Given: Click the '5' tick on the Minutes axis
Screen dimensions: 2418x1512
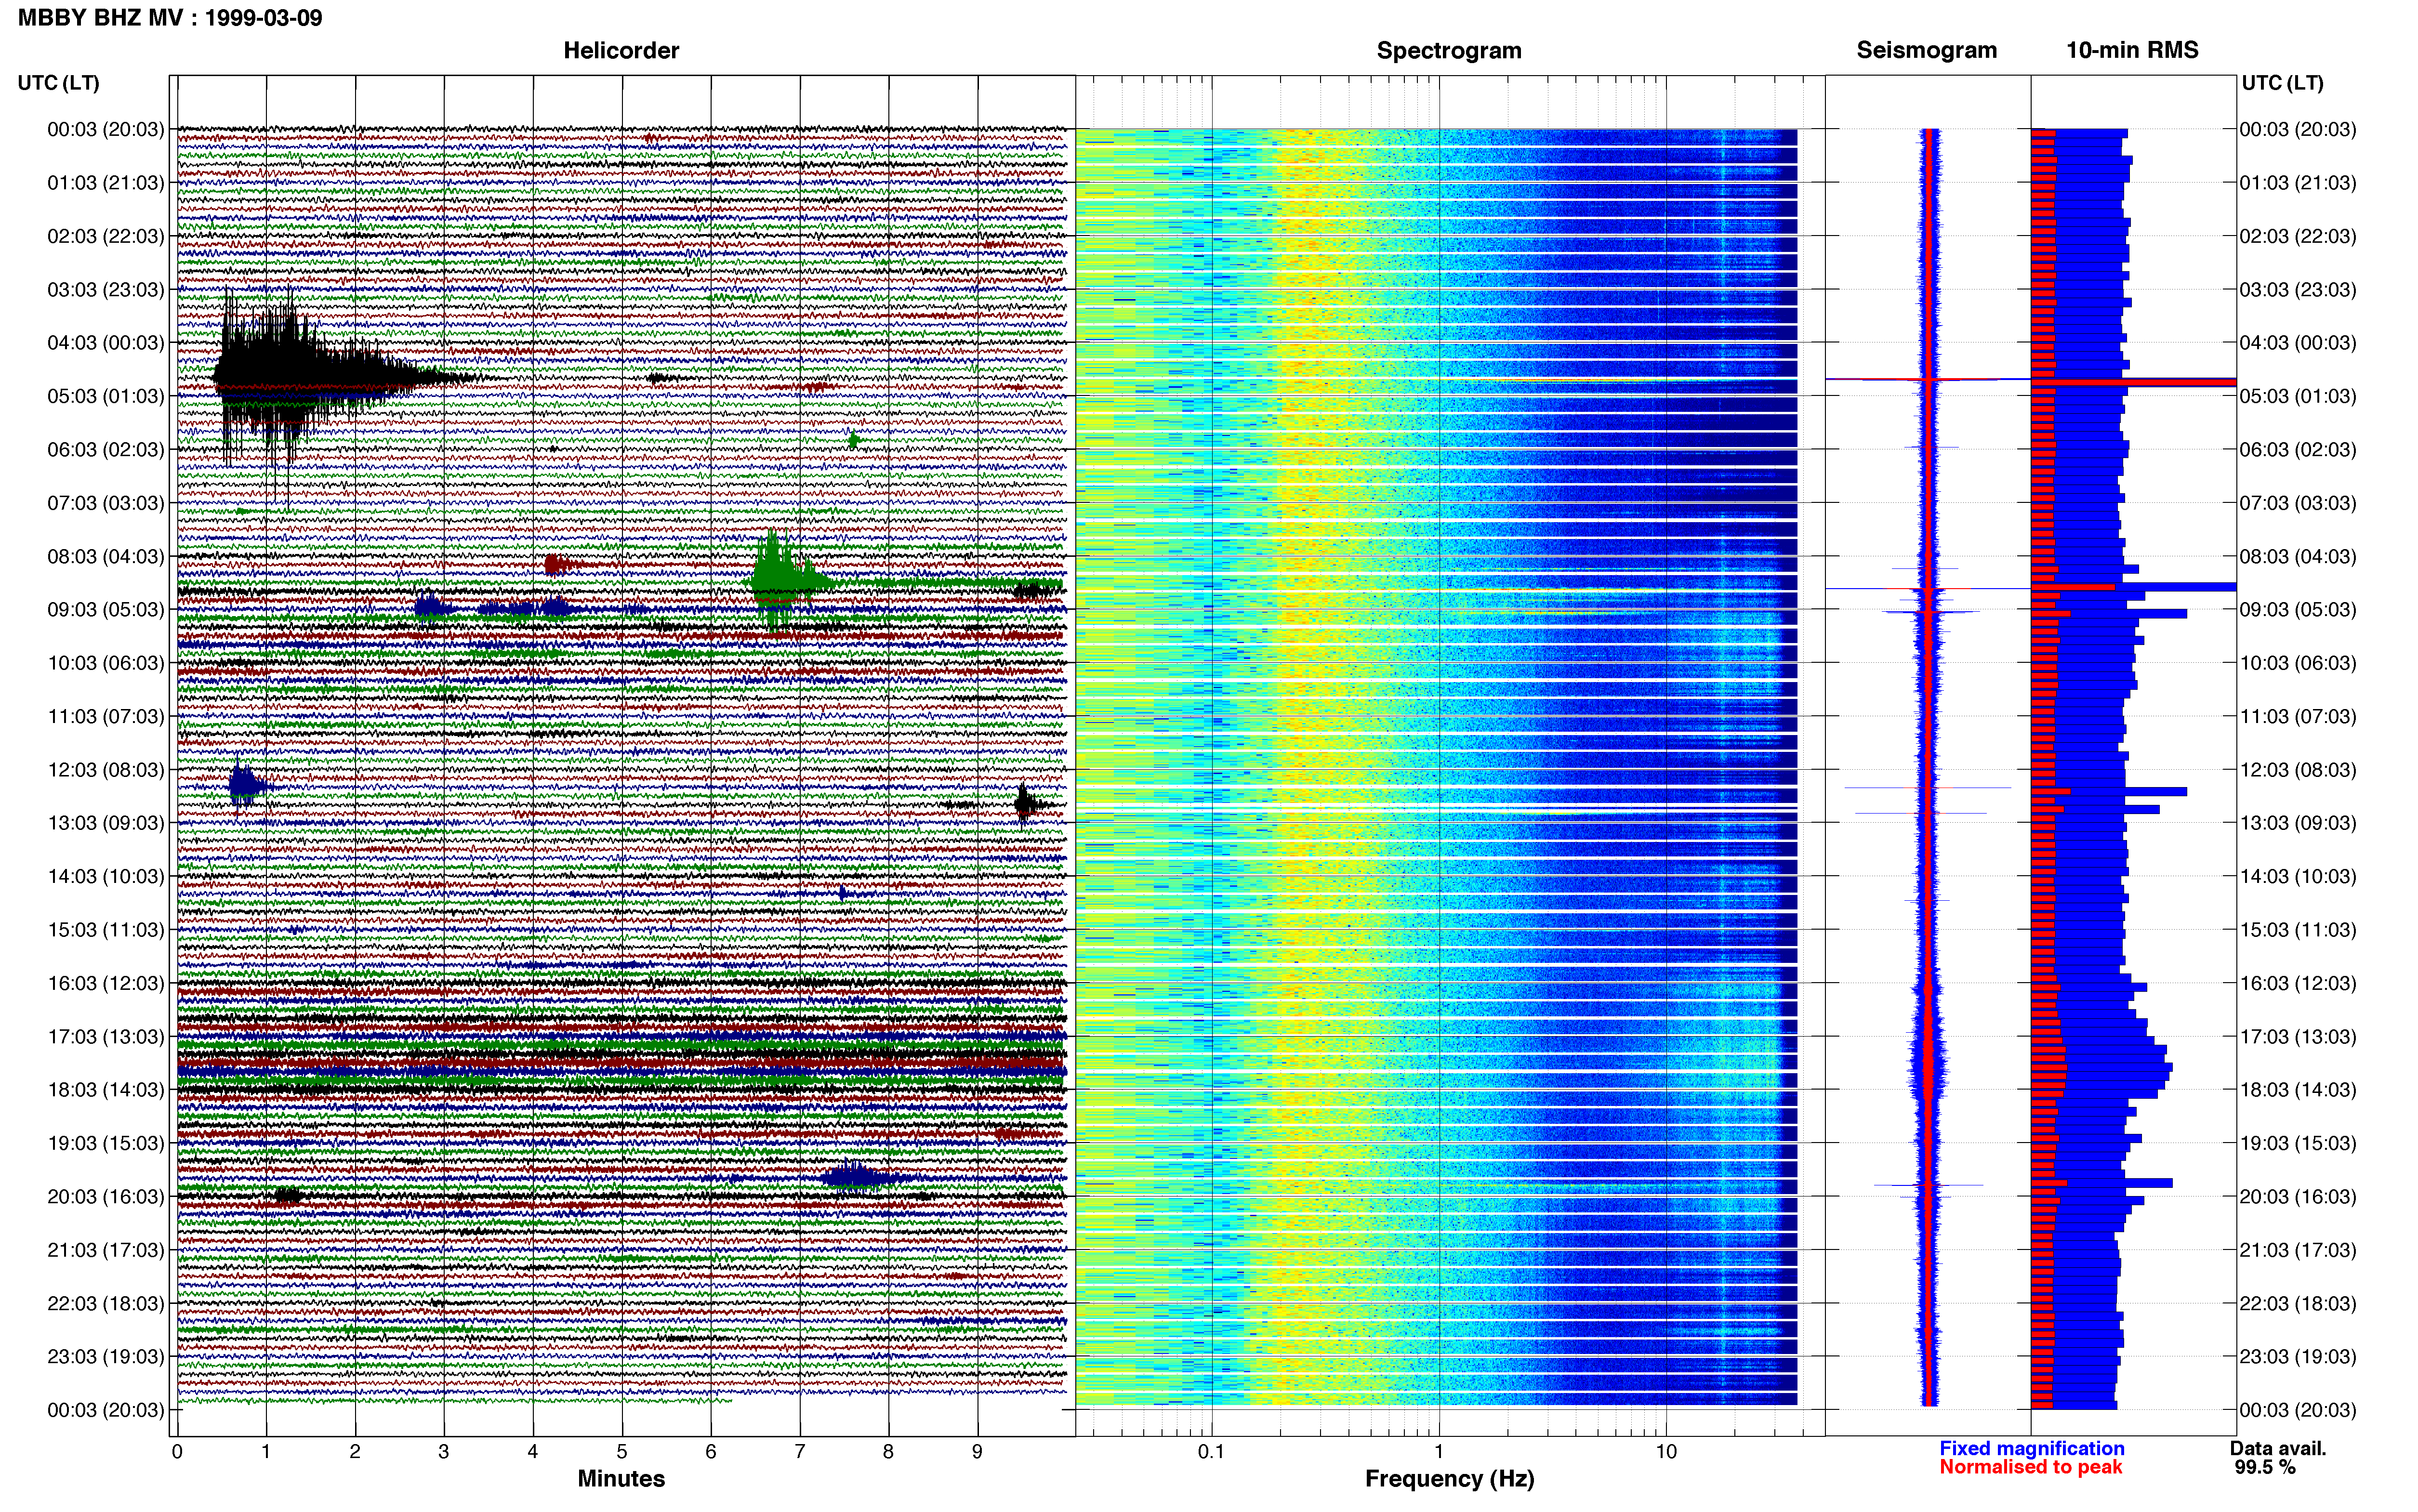Looking at the screenshot, I should pyautogui.click(x=622, y=1452).
